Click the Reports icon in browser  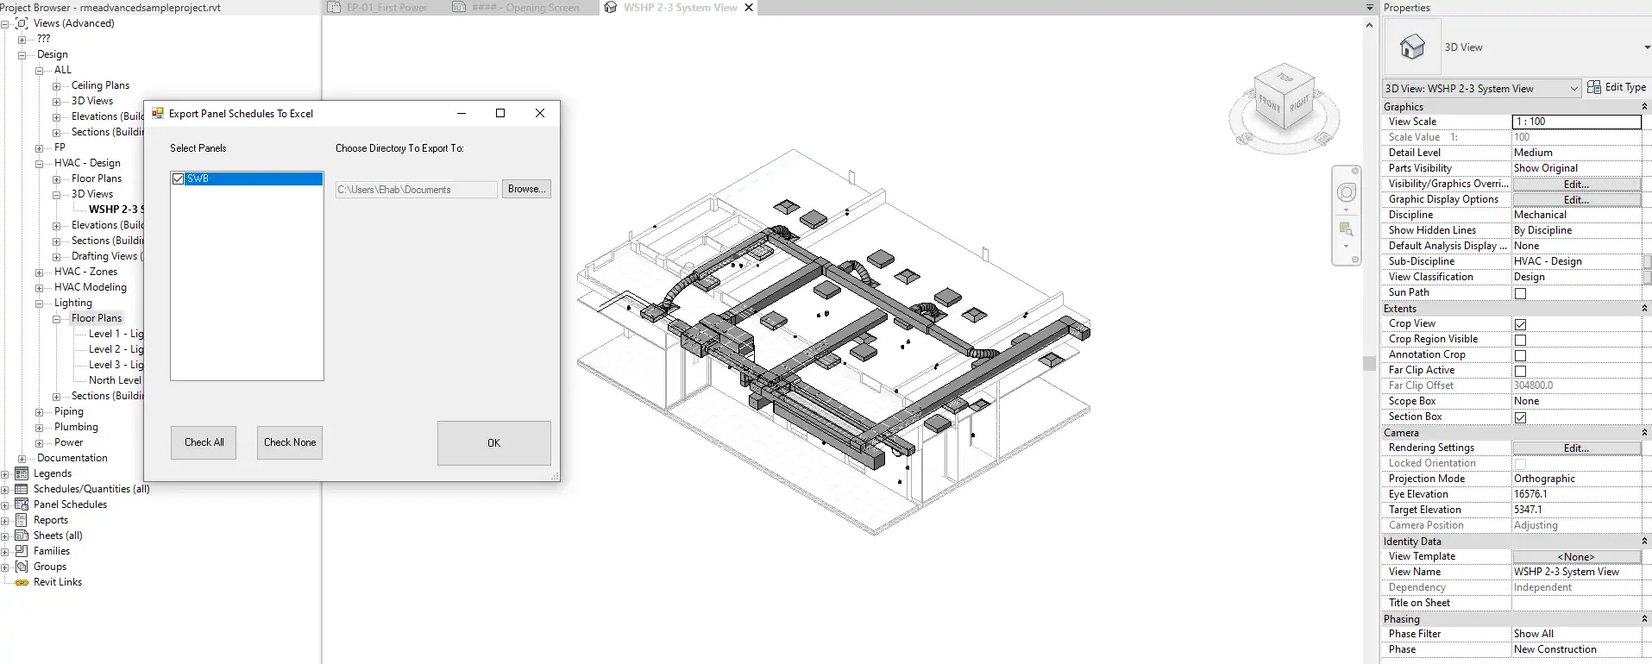(x=22, y=520)
